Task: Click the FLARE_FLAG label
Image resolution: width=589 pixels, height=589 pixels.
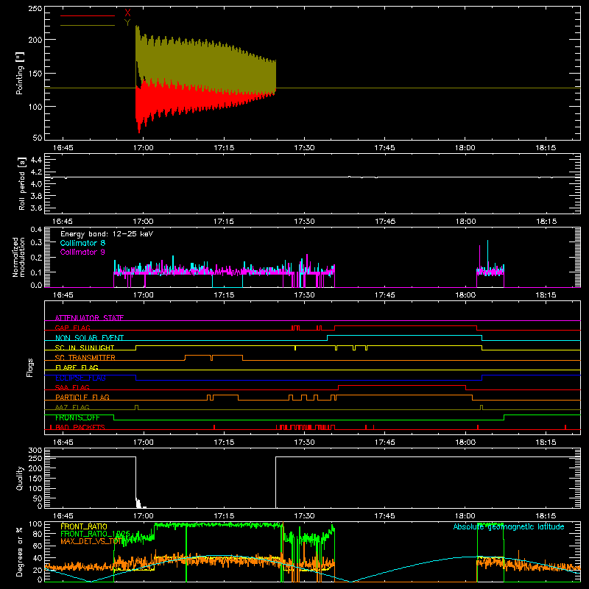Action: (x=77, y=367)
